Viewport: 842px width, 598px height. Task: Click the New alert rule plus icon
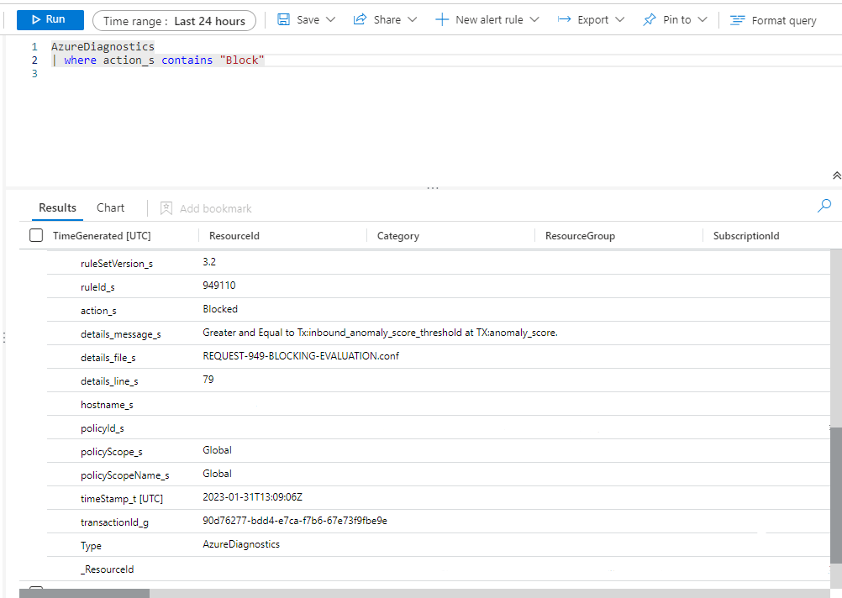pos(442,19)
